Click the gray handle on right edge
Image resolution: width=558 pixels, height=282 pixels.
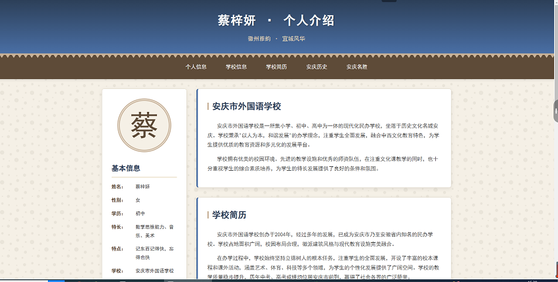tap(555, 111)
